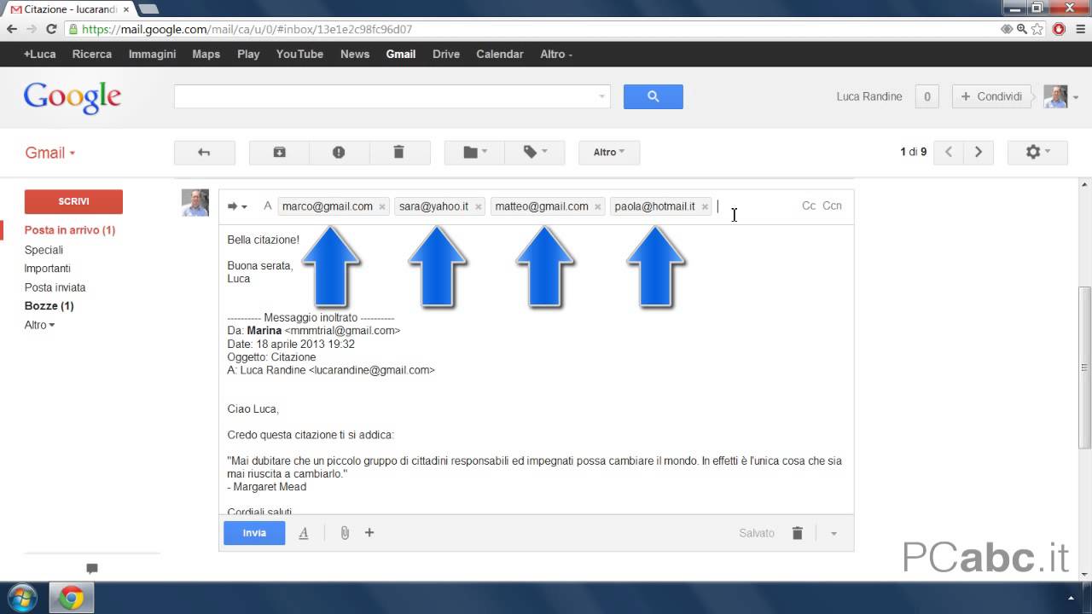Click the browser address bar URL
This screenshot has height=614, width=1092.
(247, 29)
